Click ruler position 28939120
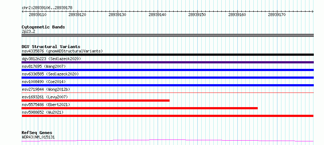Screen dimensions: 324x145 point(77,15)
